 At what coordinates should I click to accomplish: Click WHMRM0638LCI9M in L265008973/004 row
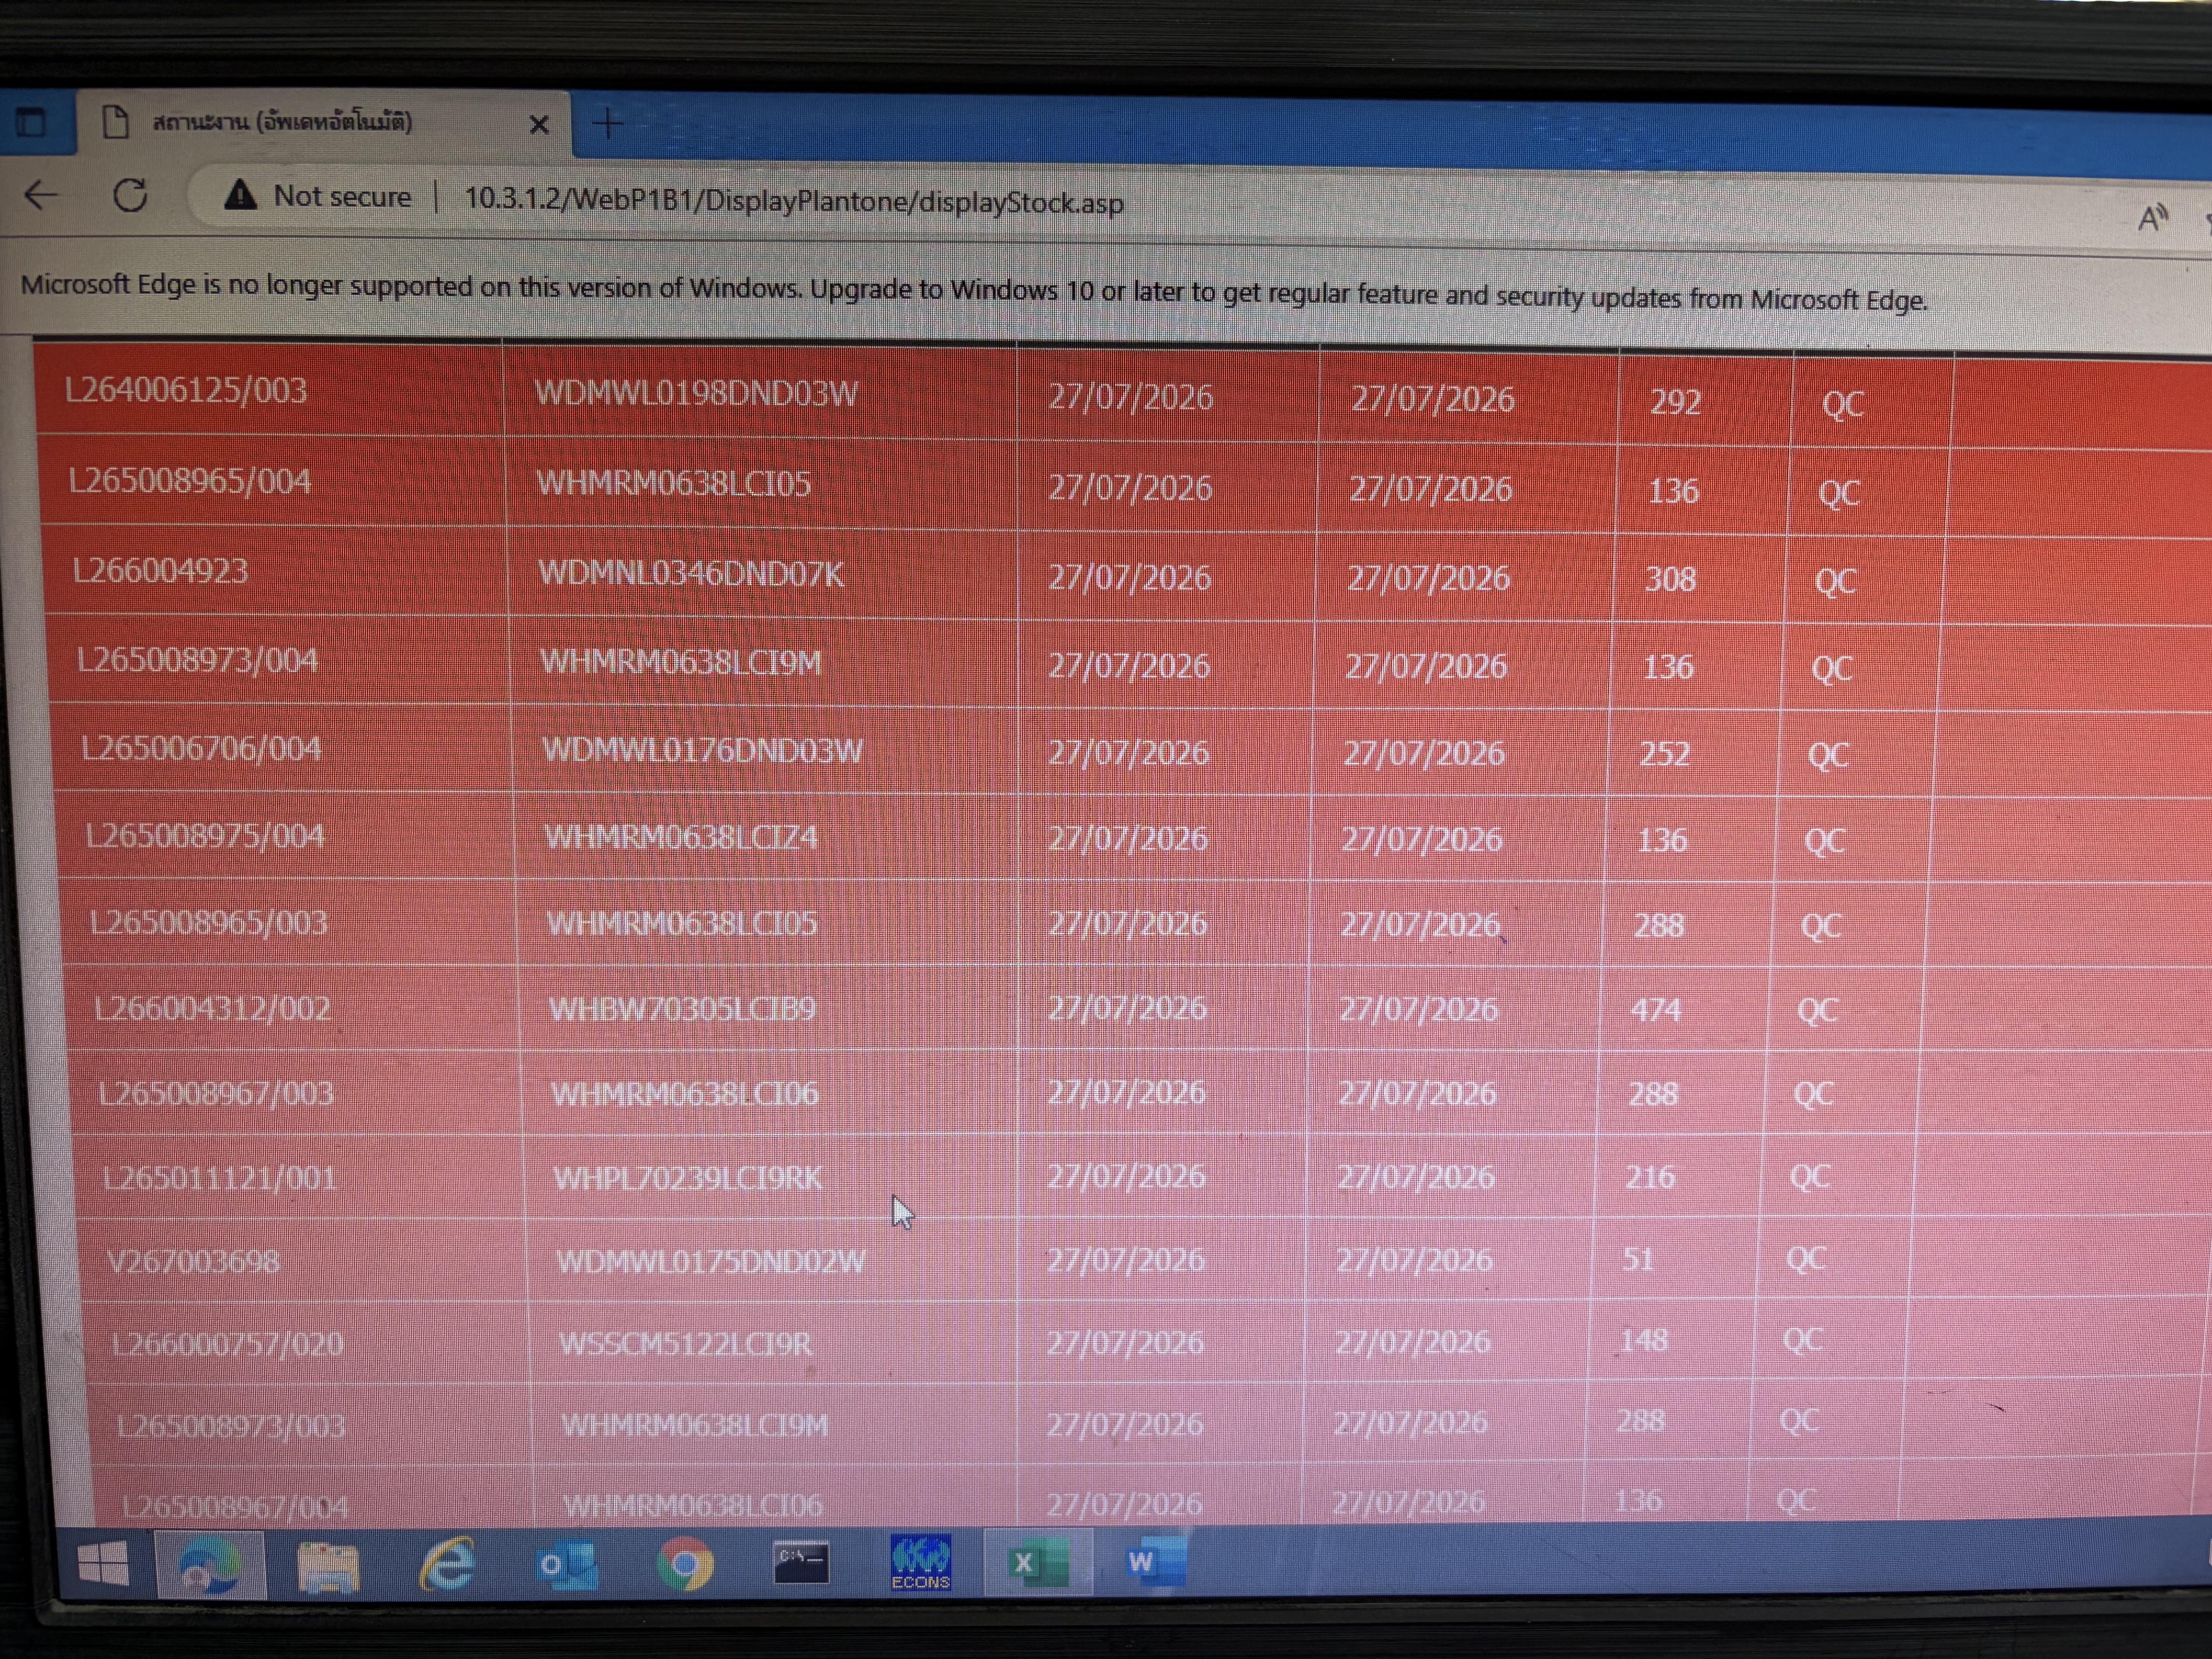pos(681,662)
